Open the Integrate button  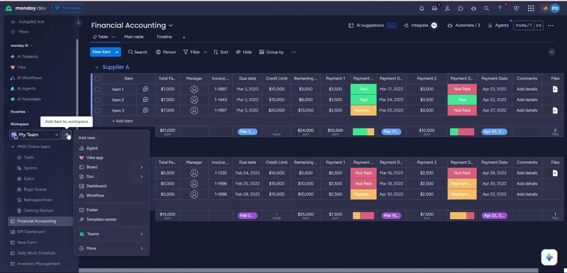click(x=420, y=25)
